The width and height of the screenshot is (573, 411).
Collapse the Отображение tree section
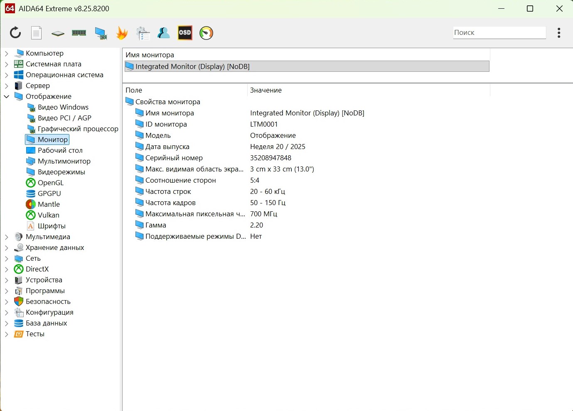pos(6,96)
